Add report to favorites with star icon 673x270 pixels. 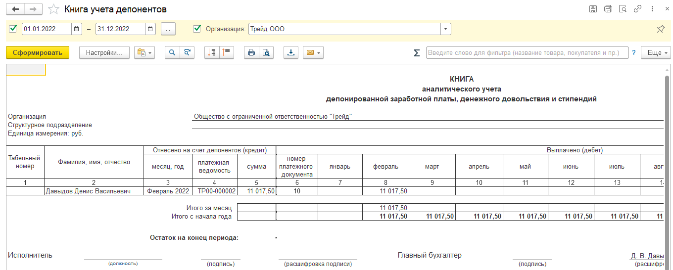tap(54, 9)
